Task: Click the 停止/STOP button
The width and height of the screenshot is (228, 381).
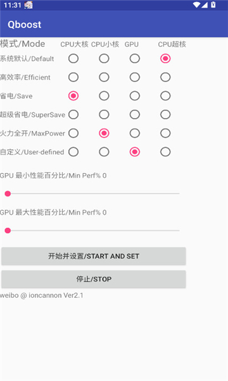Action: coord(94,279)
